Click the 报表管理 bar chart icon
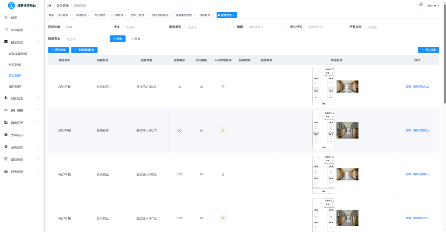 [x=6, y=172]
